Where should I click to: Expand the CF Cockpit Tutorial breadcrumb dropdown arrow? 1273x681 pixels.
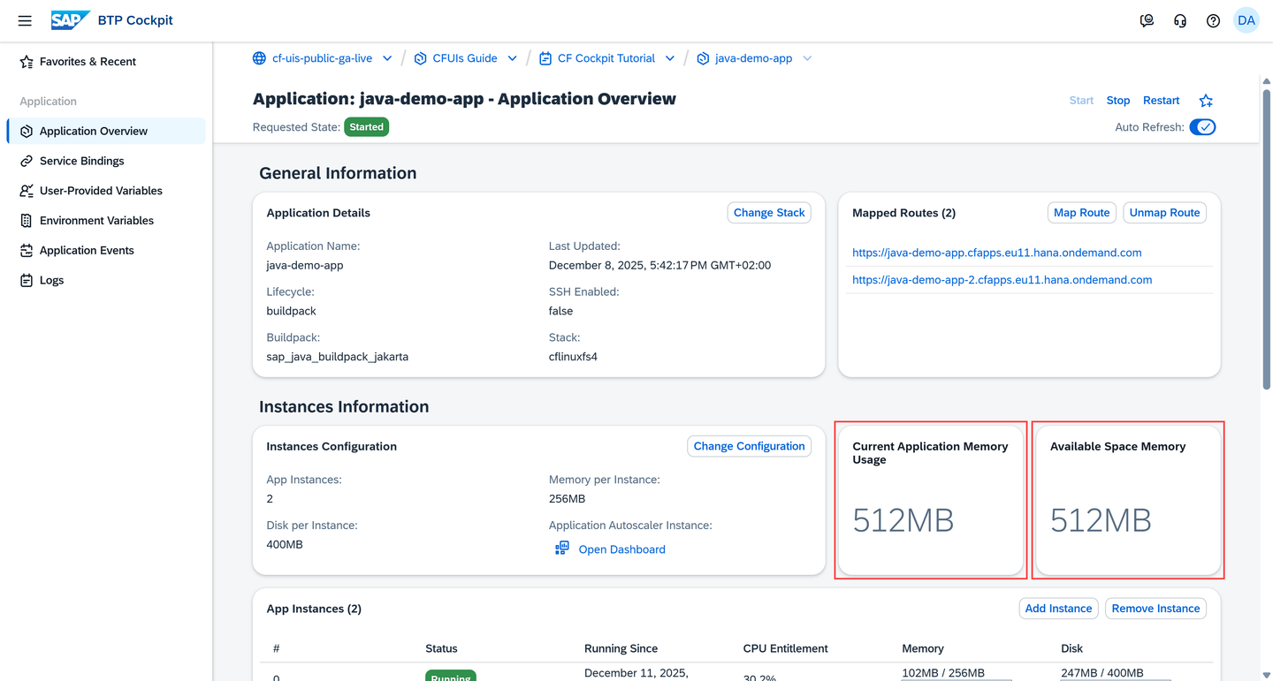[670, 58]
